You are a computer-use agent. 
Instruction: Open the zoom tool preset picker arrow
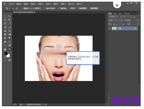tap(9, 8)
